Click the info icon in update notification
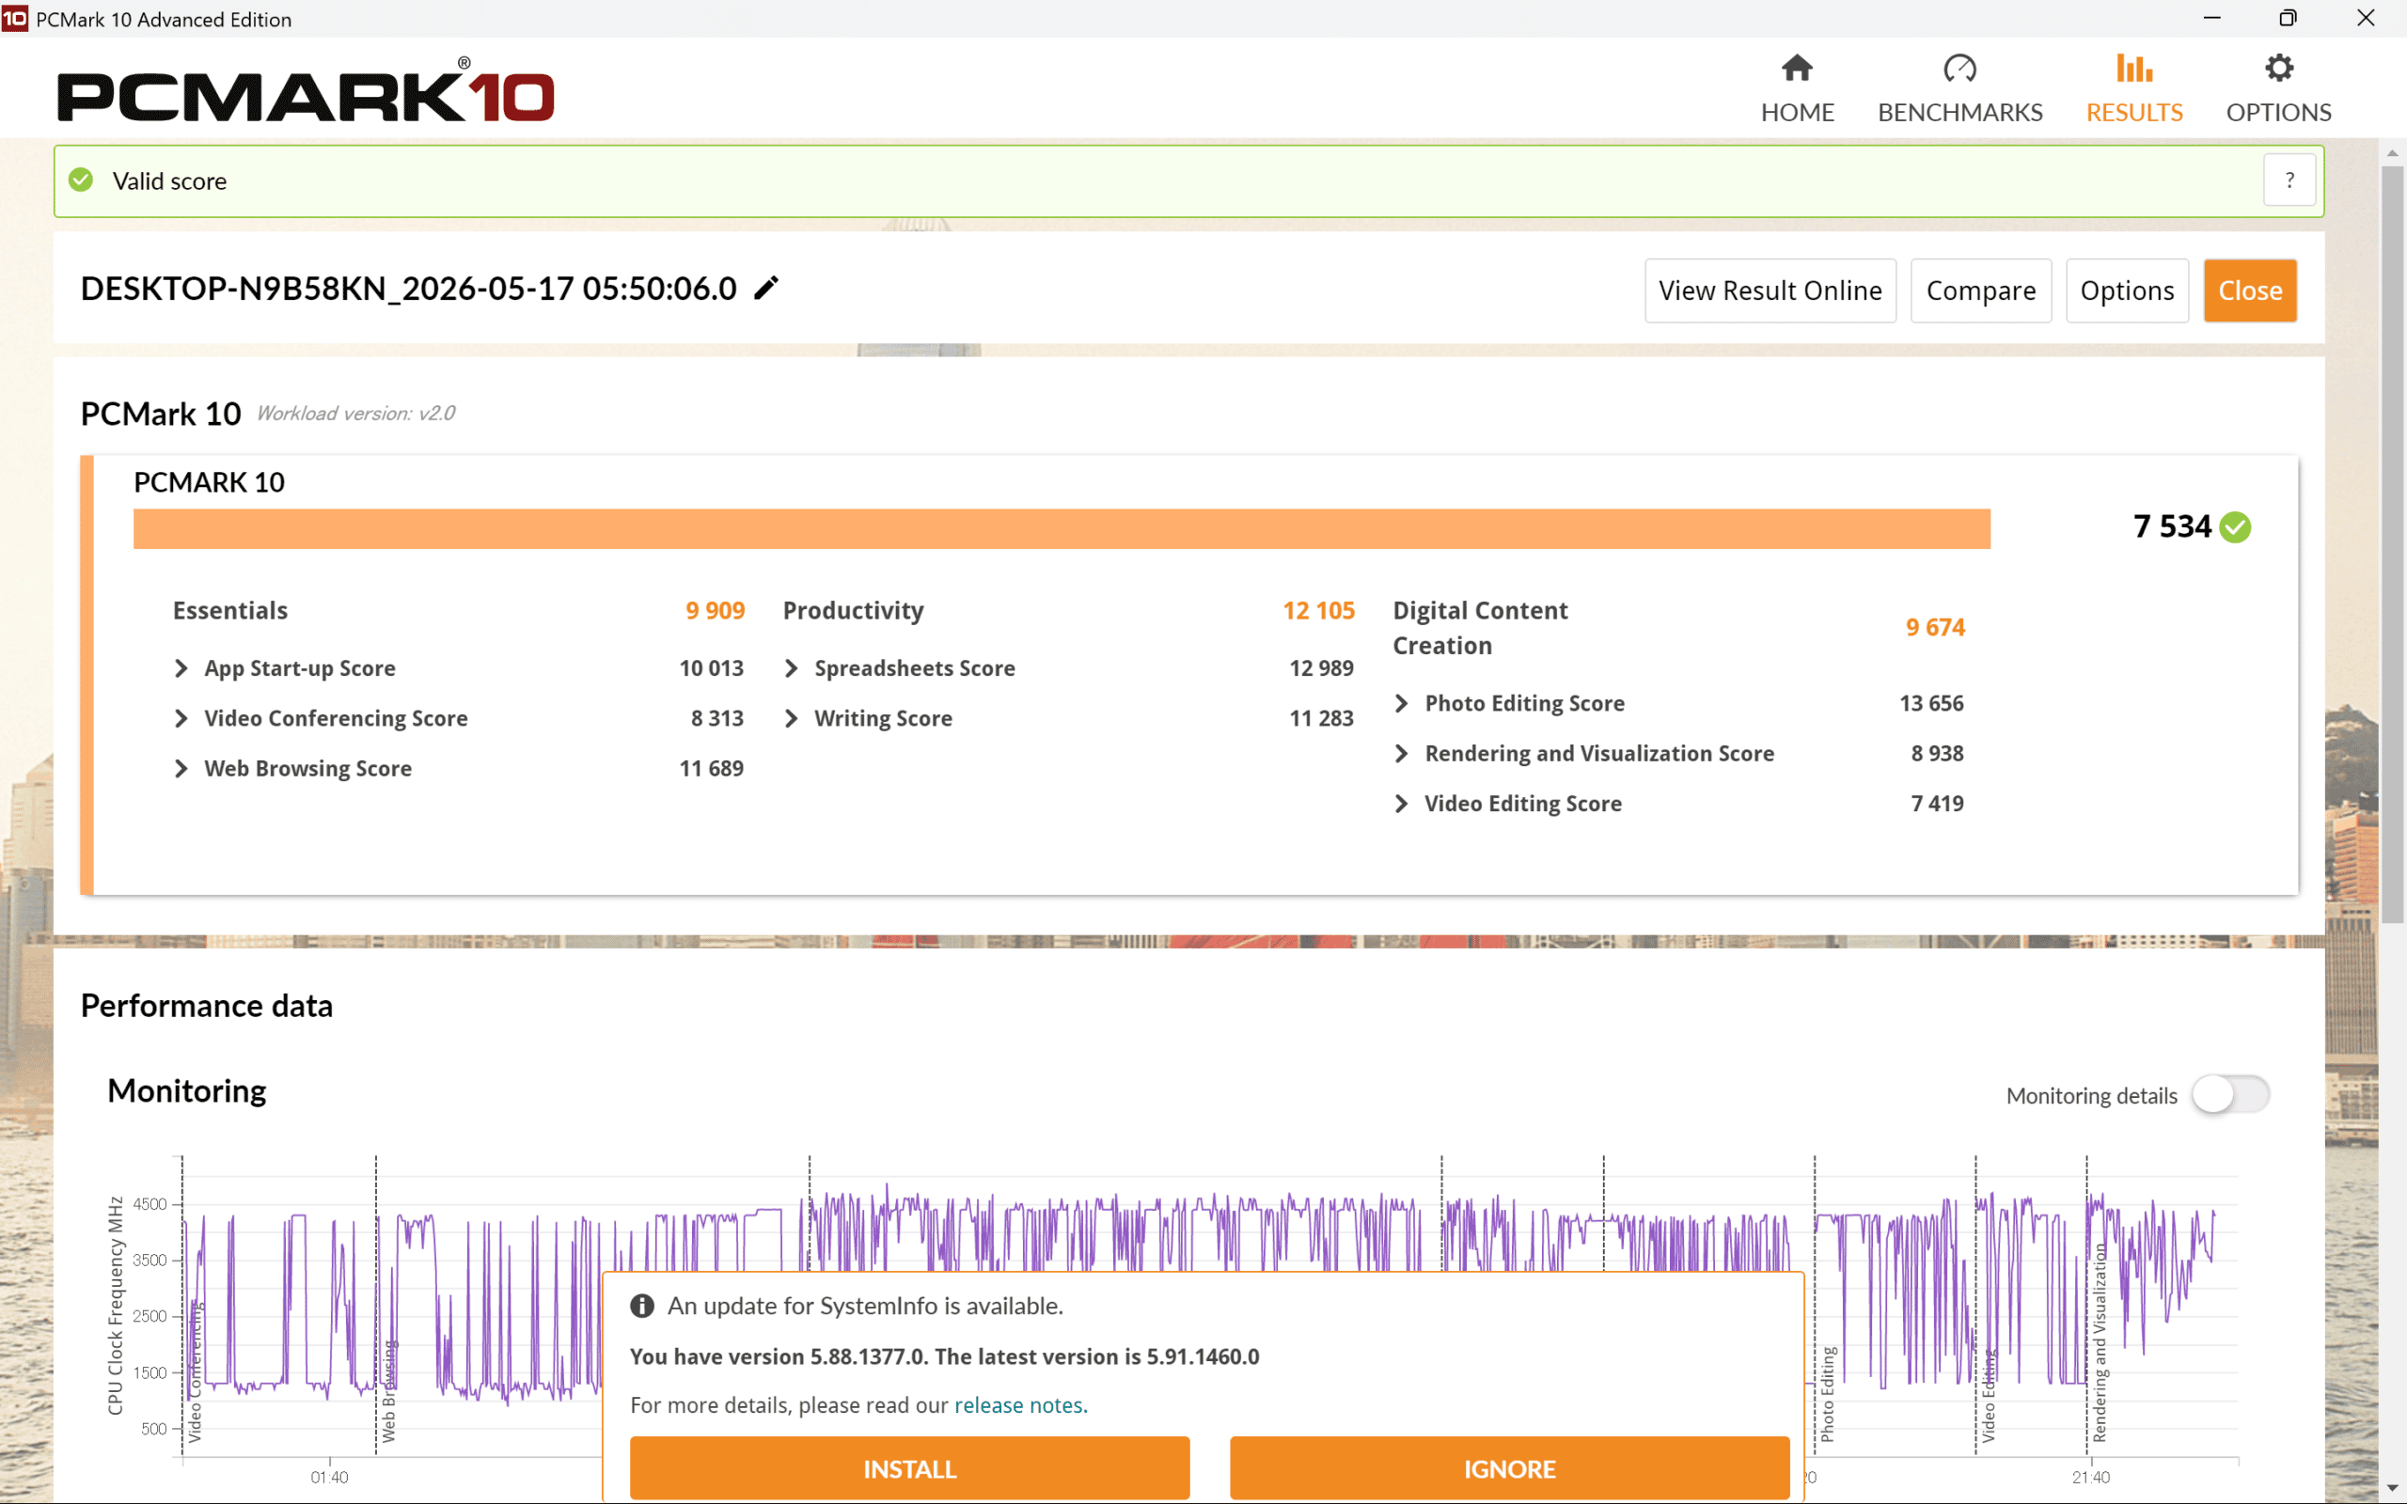 (x=642, y=1306)
